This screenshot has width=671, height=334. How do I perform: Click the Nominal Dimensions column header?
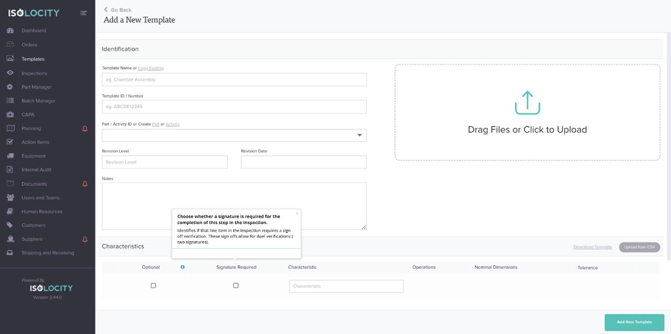[496, 267]
